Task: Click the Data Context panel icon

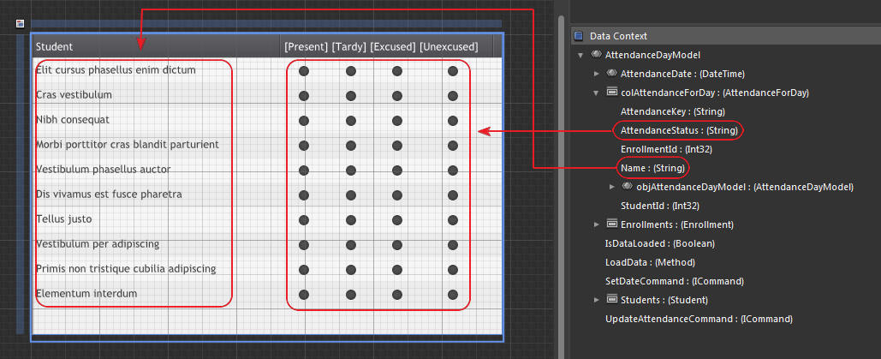Action: point(578,36)
